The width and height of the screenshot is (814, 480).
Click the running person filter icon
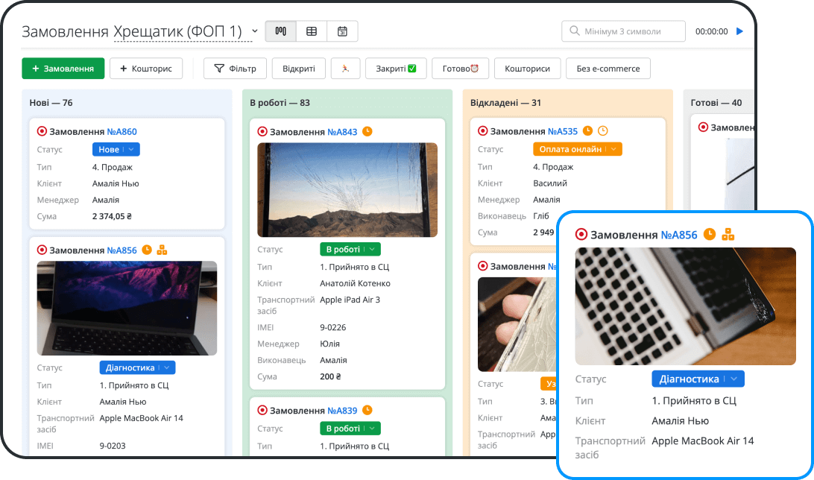345,69
